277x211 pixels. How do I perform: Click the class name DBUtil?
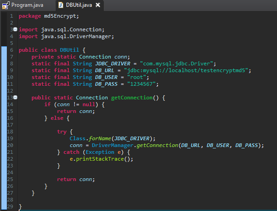click(69, 50)
